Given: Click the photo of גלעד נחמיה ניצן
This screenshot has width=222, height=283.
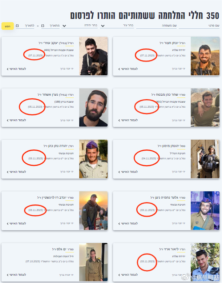Looking at the screenshot, I should pyautogui.click(x=205, y=211).
